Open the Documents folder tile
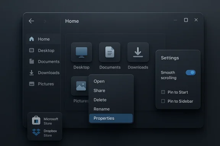 (x=110, y=52)
